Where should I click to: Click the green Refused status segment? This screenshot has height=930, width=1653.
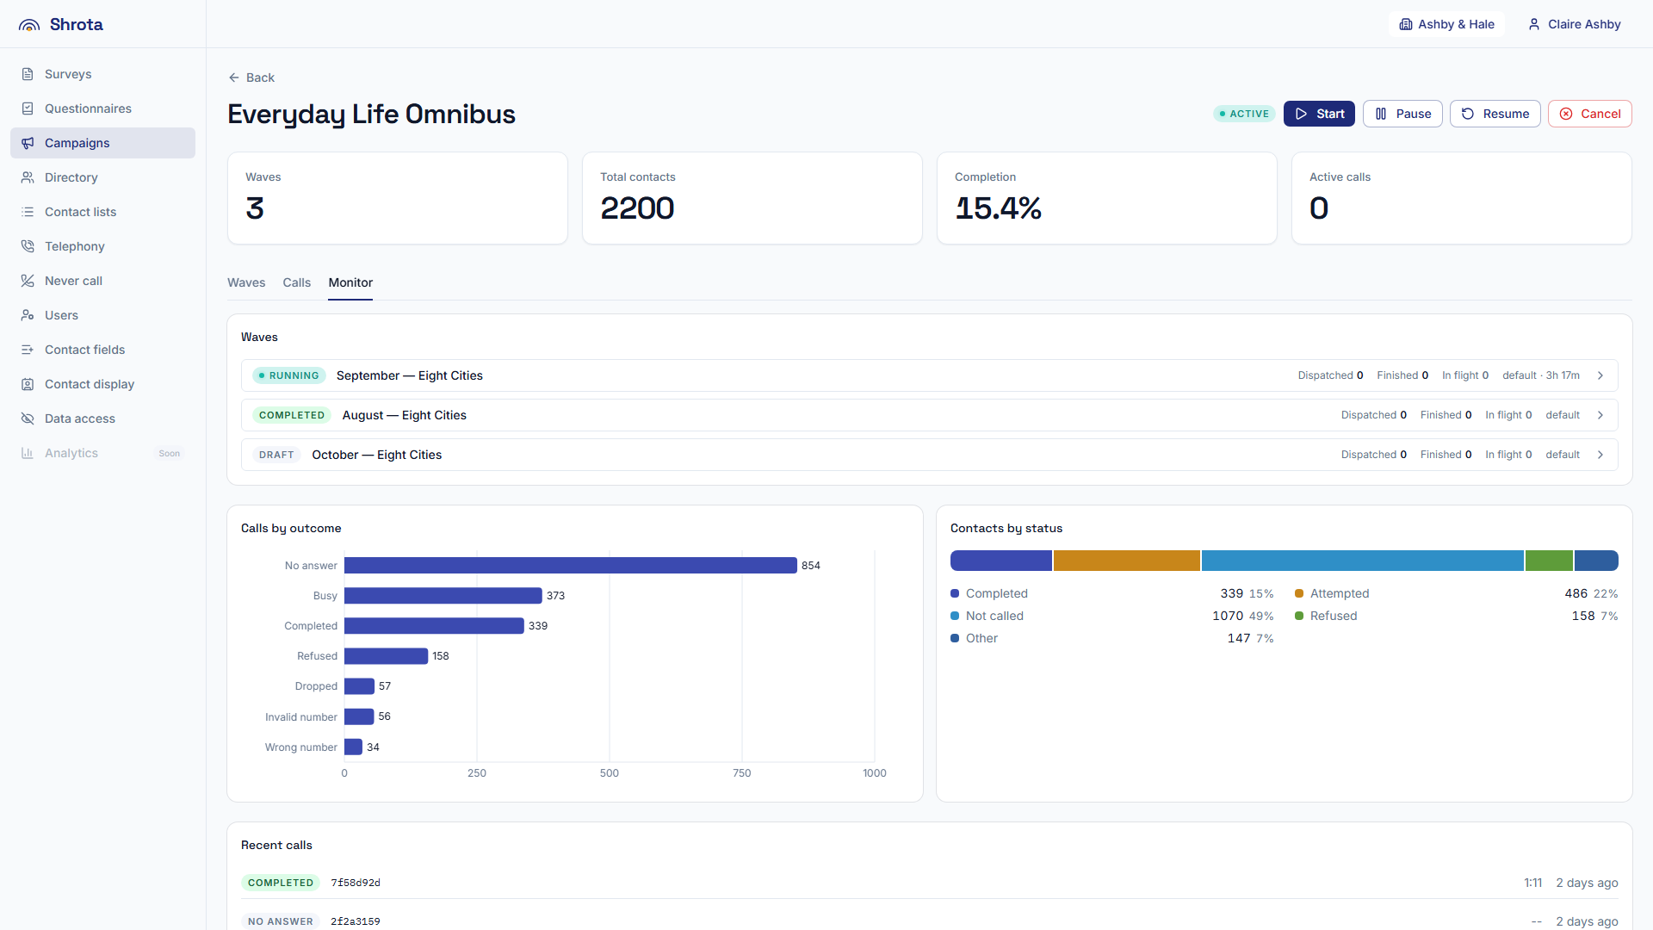tap(1549, 561)
